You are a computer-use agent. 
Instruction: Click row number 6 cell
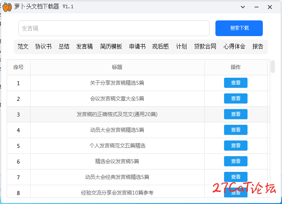pyautogui.click(x=18, y=162)
